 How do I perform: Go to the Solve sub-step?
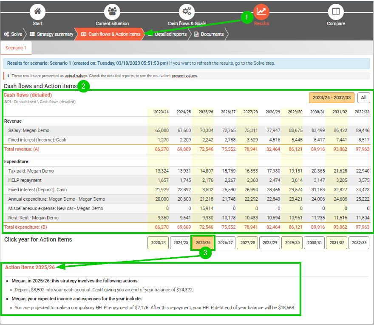pyautogui.click(x=13, y=34)
